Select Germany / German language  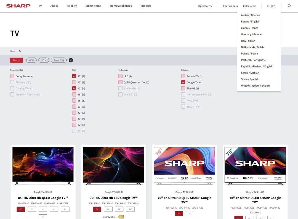tap(252, 35)
